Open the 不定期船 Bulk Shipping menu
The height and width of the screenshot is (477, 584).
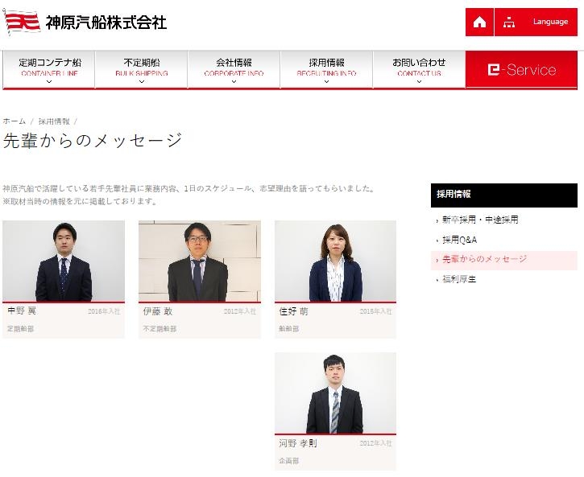141,68
